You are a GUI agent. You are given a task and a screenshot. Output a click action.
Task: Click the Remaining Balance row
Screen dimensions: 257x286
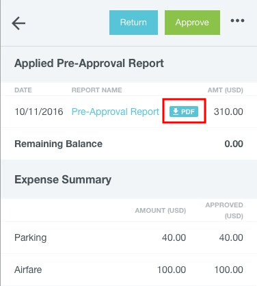tap(128, 144)
